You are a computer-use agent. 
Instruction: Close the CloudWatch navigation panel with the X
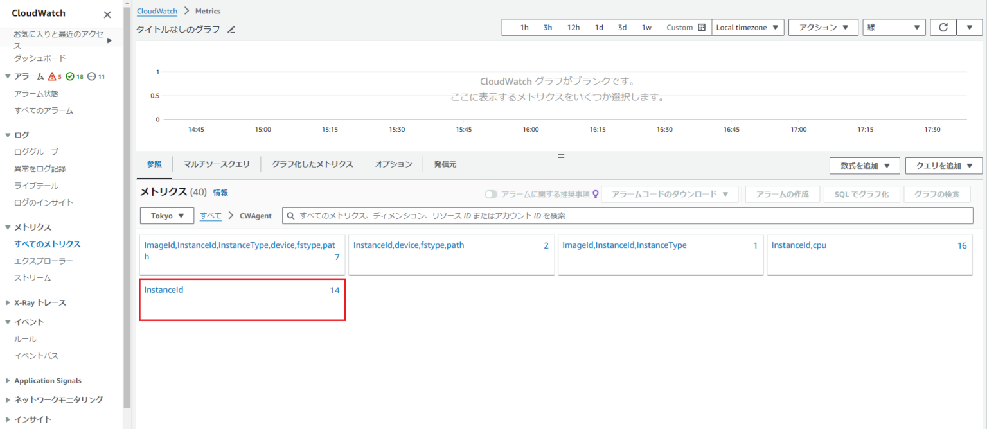coord(107,13)
